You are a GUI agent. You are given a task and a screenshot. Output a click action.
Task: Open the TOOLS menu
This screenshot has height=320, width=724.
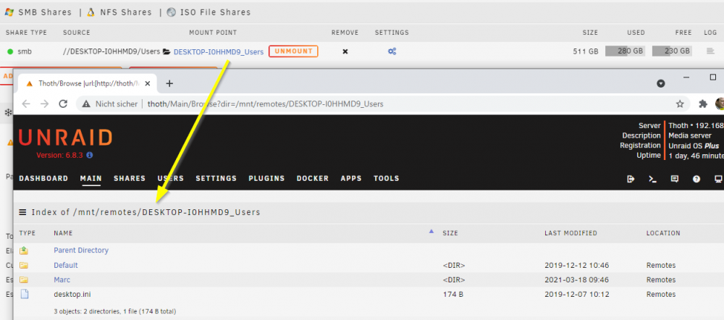coord(387,178)
